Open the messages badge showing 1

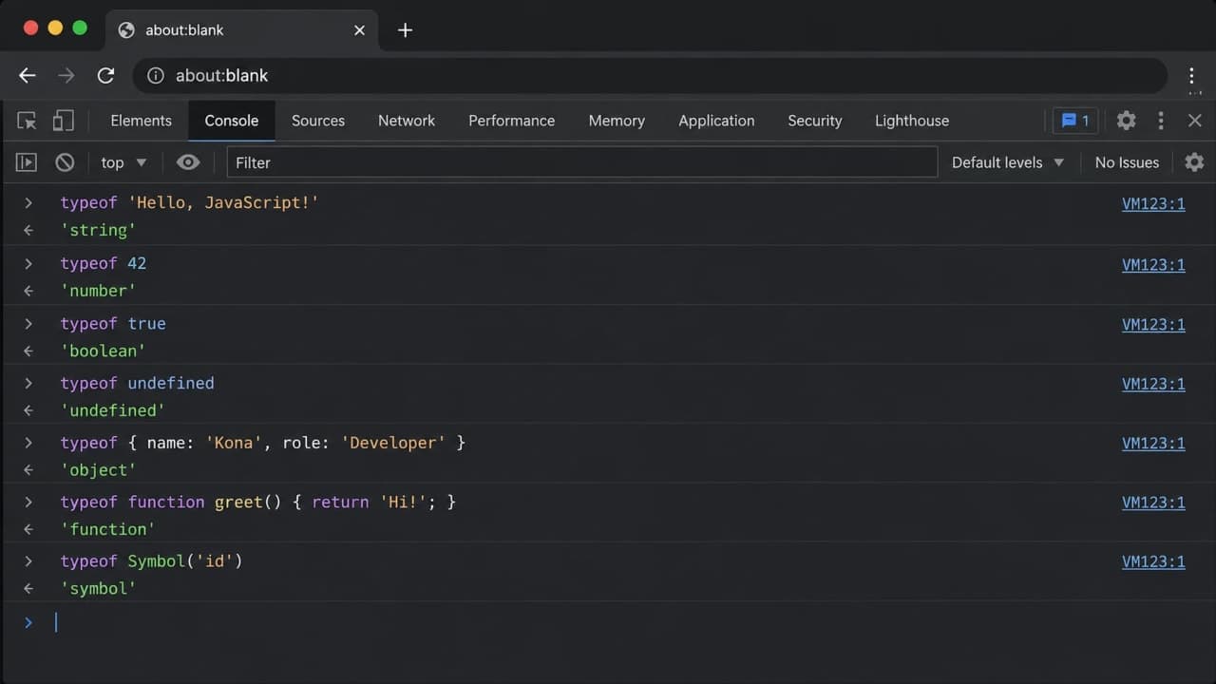pos(1075,121)
